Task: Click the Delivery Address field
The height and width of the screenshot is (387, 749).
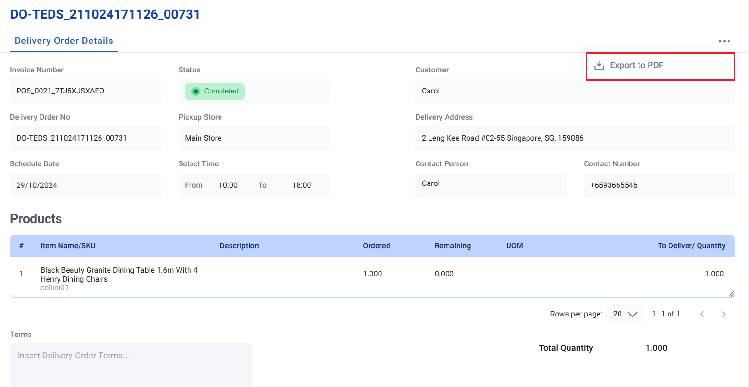Action: tap(575, 138)
